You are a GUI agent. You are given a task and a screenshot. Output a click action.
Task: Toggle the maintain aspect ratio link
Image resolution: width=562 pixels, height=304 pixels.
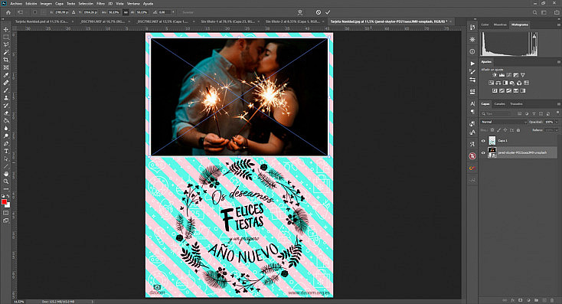[x=126, y=12]
